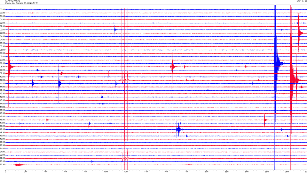Click the 10m tick on minute axis
This screenshot has height=173, width=307.
pos(106,172)
